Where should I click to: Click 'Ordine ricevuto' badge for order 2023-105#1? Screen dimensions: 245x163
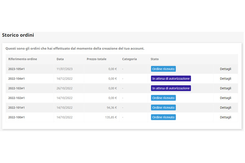pyautogui.click(x=163, y=69)
